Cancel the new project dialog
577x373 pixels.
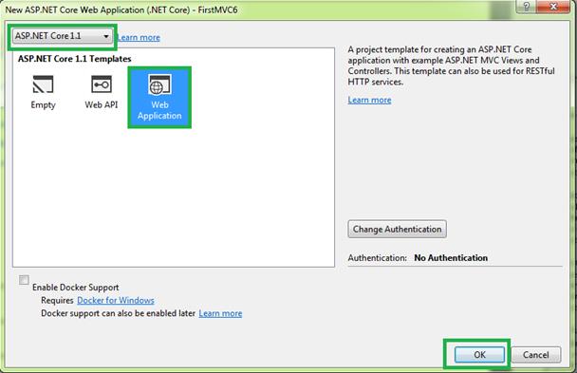tap(536, 355)
